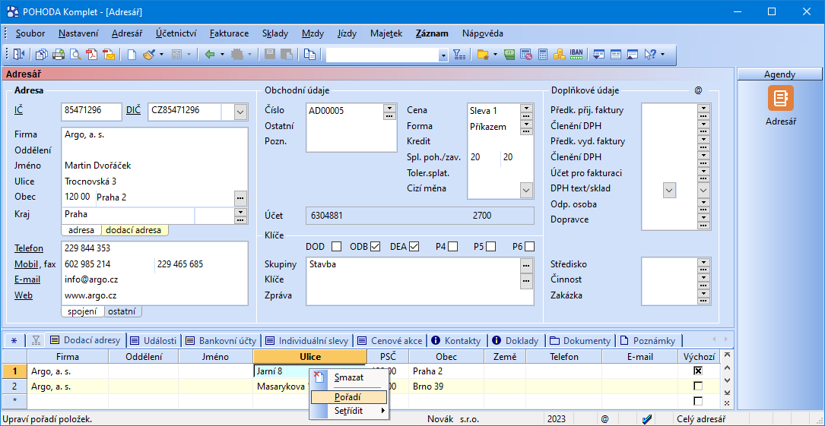Image resolution: width=825 pixels, height=426 pixels.
Task: Click the plain window layout icon
Action: [616, 54]
